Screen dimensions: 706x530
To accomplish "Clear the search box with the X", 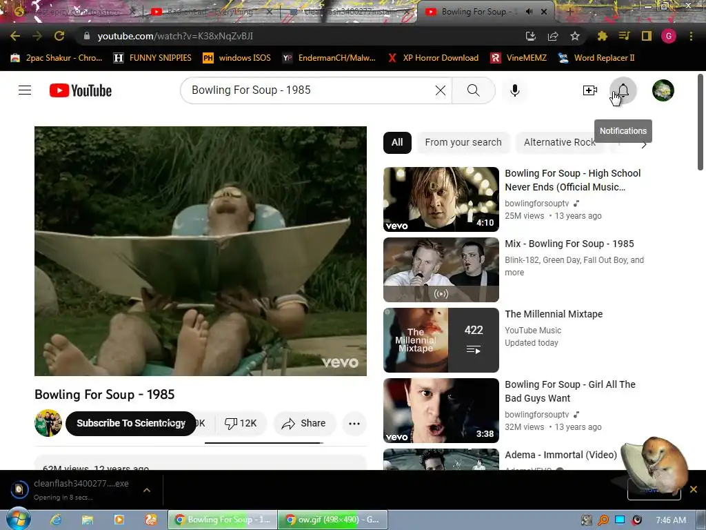I will 441,90.
